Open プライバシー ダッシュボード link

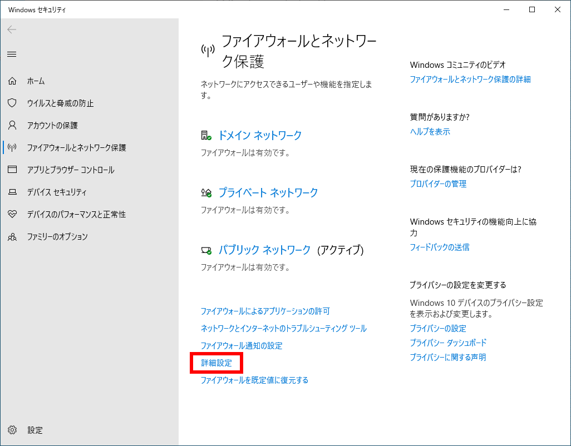coord(448,343)
